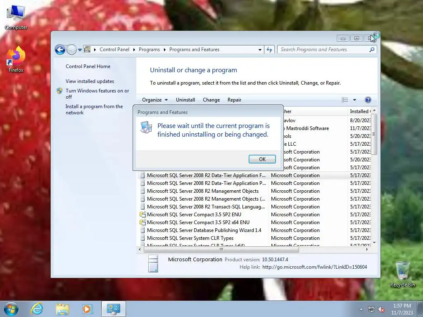Open View installed updates link
The height and width of the screenshot is (317, 423).
[x=90, y=81]
